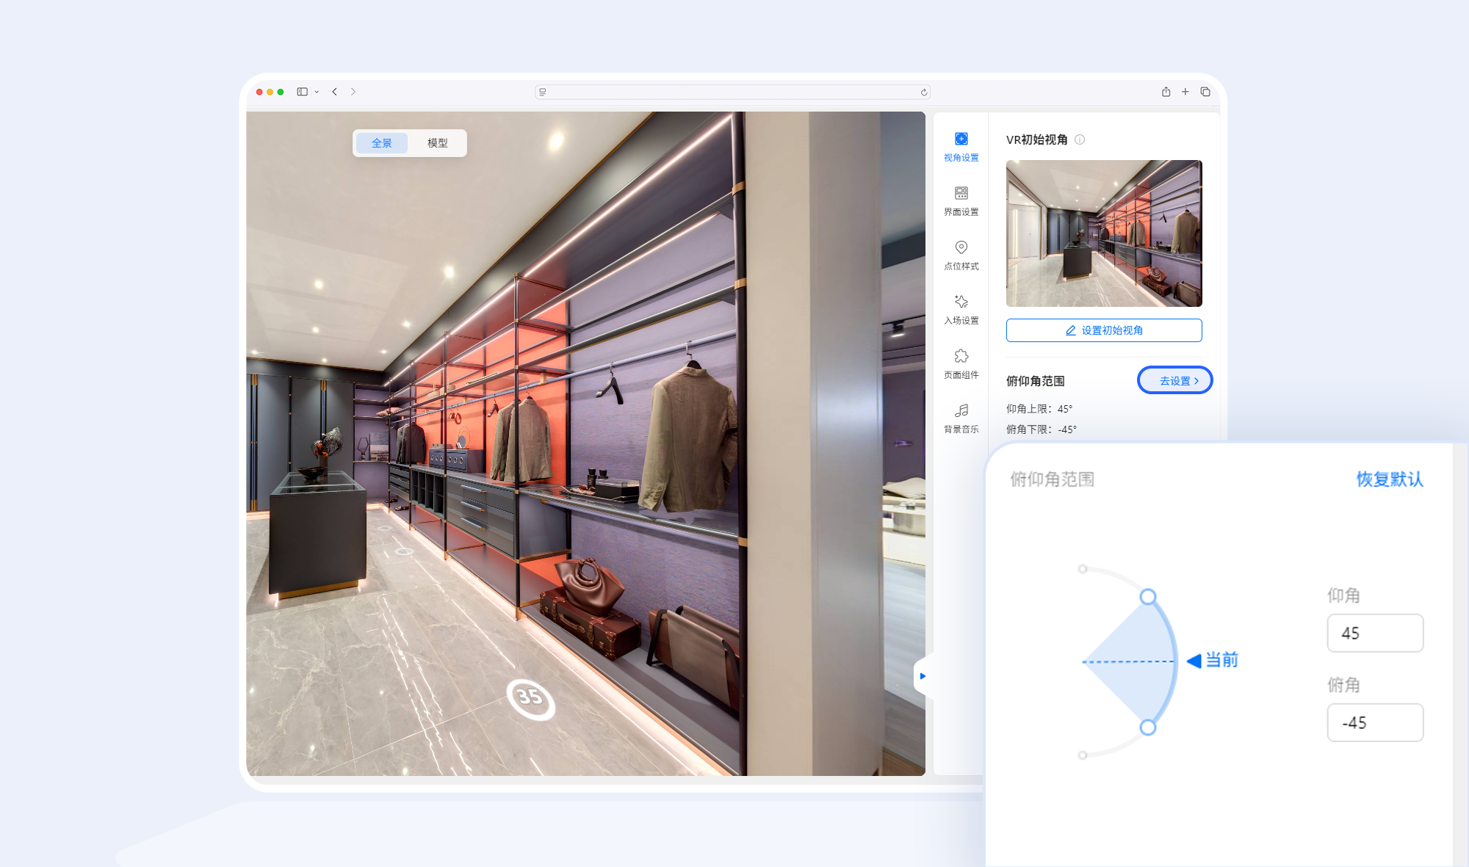Open the 点位样式 point style panel
Viewport: 1469px width, 867px height.
click(x=961, y=255)
